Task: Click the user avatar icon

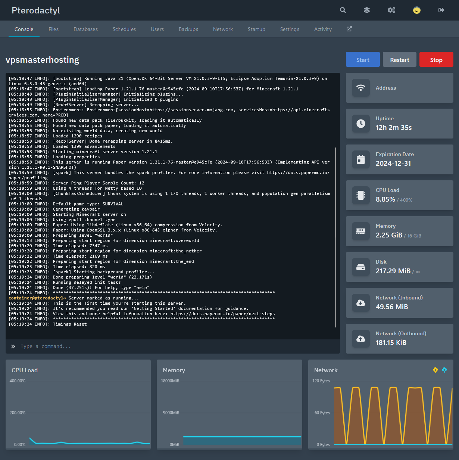Action: 417,10
